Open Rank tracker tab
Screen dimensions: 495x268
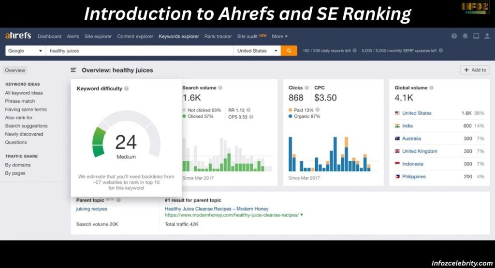coord(218,36)
